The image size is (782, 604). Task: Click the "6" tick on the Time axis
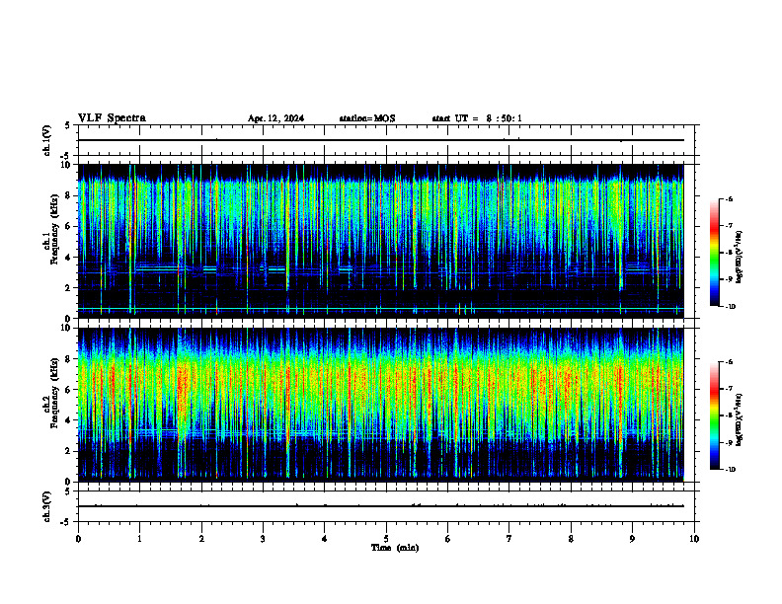[448, 539]
